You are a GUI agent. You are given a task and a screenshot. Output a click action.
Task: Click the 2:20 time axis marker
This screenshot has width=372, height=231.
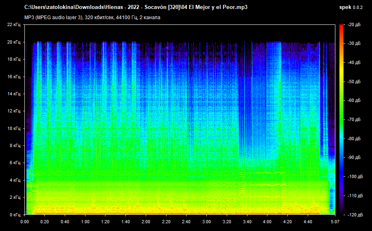166,222
